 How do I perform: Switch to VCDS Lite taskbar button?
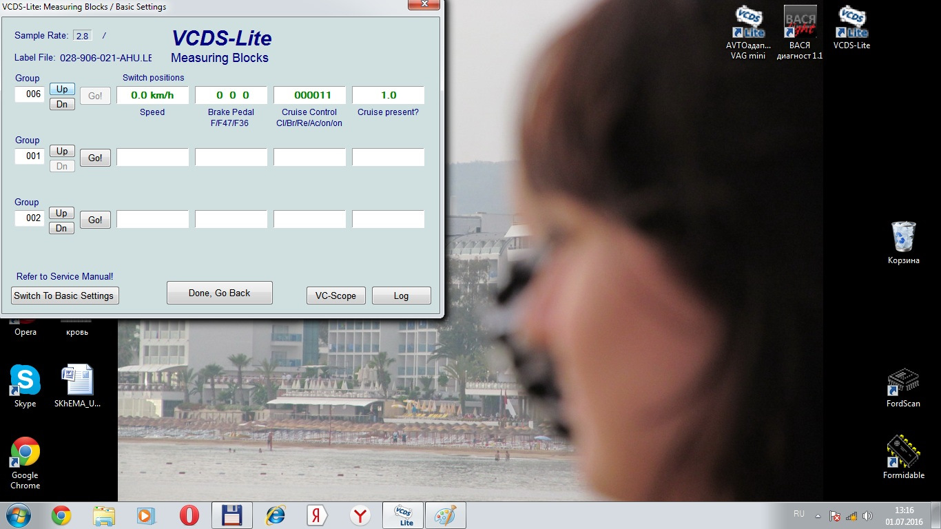(x=403, y=515)
